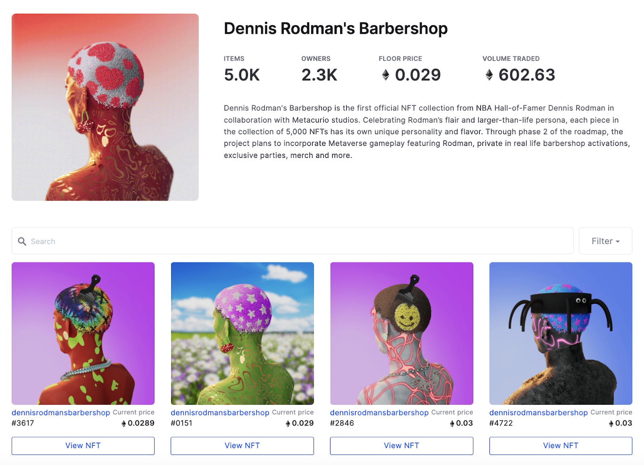Image resolution: width=644 pixels, height=465 pixels.
Task: Open dennisrodmansbarbershop link above #4722
Action: (539, 413)
